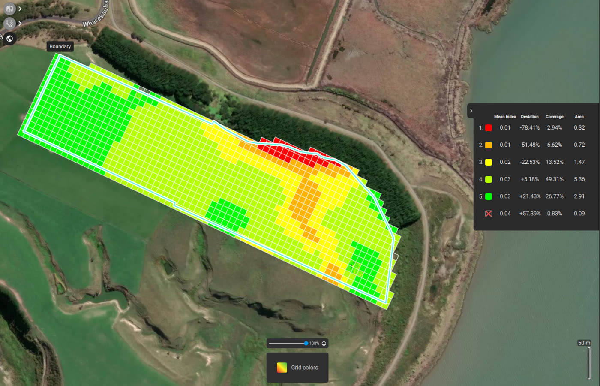The image size is (600, 386).
Task: Click area value 2.91
Action: tap(579, 196)
